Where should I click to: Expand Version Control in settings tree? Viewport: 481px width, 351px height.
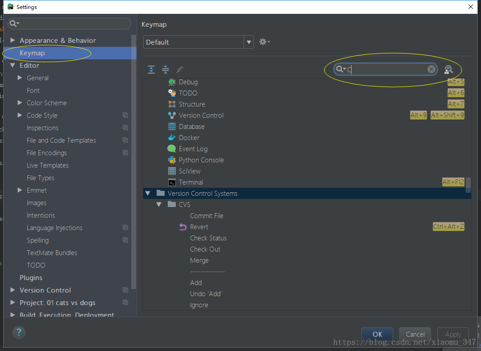(x=12, y=290)
